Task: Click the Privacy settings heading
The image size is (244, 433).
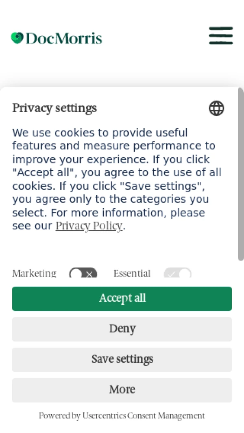Action: pos(54,108)
